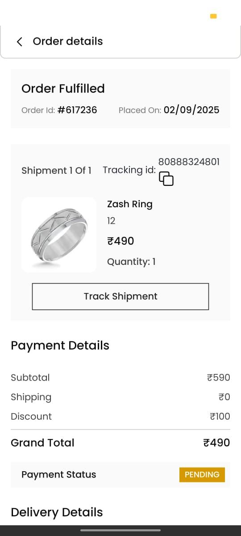Tap the Subtotal amount ₹590

pyautogui.click(x=219, y=377)
